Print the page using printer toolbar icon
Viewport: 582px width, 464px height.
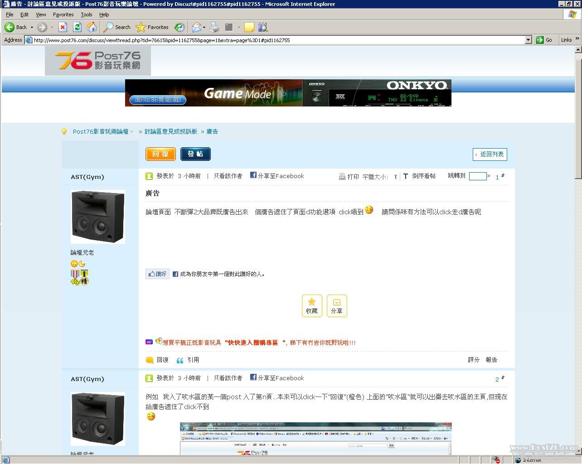coord(214,27)
